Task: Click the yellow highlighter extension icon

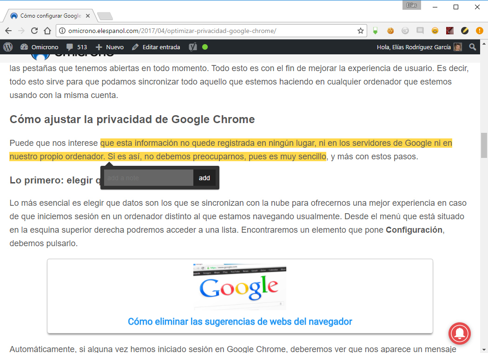Action: tap(465, 30)
